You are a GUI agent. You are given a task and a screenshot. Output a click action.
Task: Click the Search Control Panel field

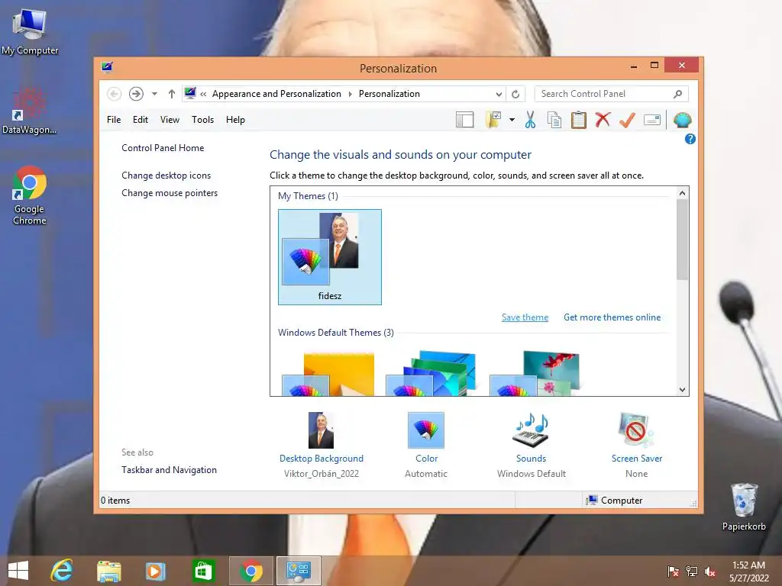(x=612, y=94)
